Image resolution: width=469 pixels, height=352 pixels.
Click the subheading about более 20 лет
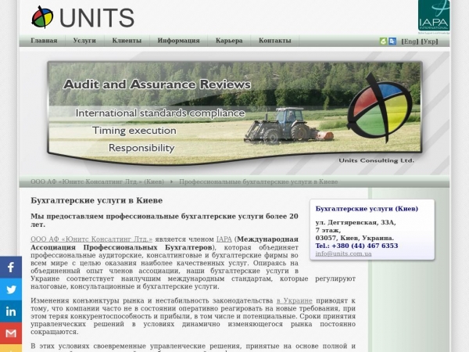164,220
